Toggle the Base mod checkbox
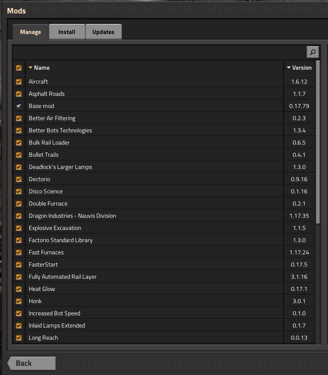This screenshot has width=328, height=375. click(19, 106)
